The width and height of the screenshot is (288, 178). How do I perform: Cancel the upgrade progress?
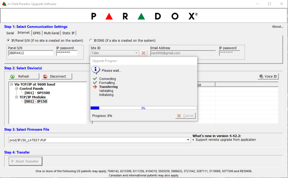pos(186,116)
